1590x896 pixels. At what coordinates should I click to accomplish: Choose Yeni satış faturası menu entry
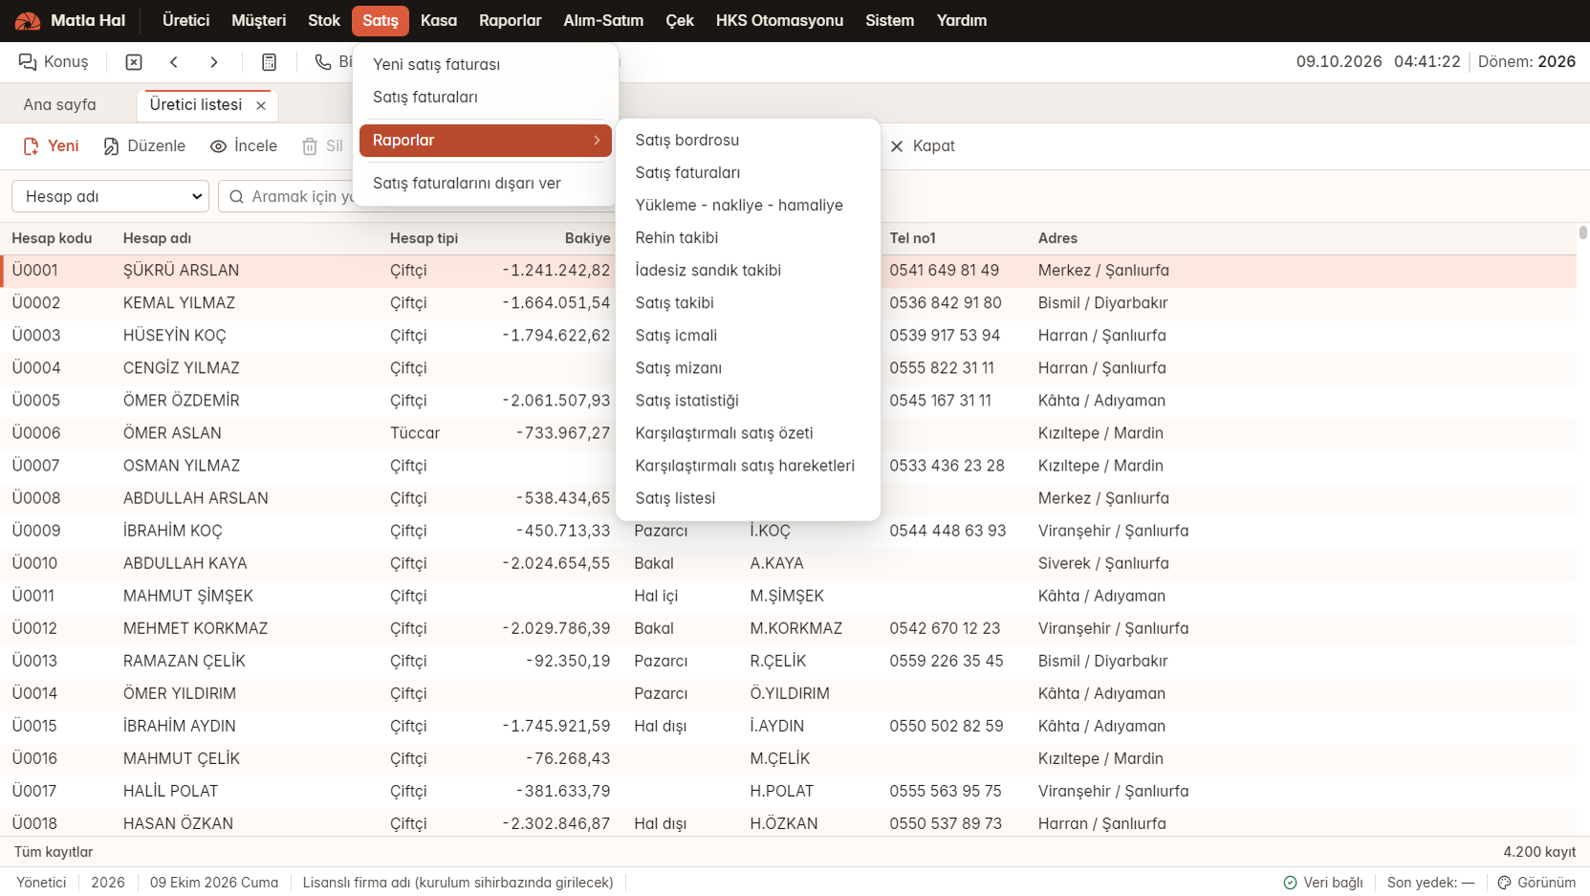pyautogui.click(x=436, y=64)
